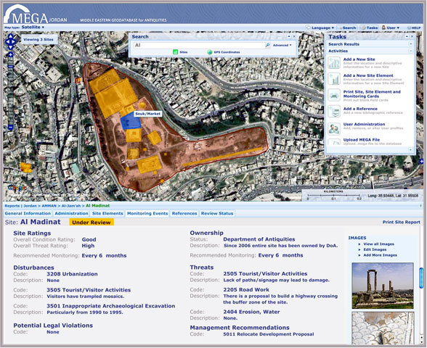
Task: Click the search magnifier icon
Action: tap(268, 45)
